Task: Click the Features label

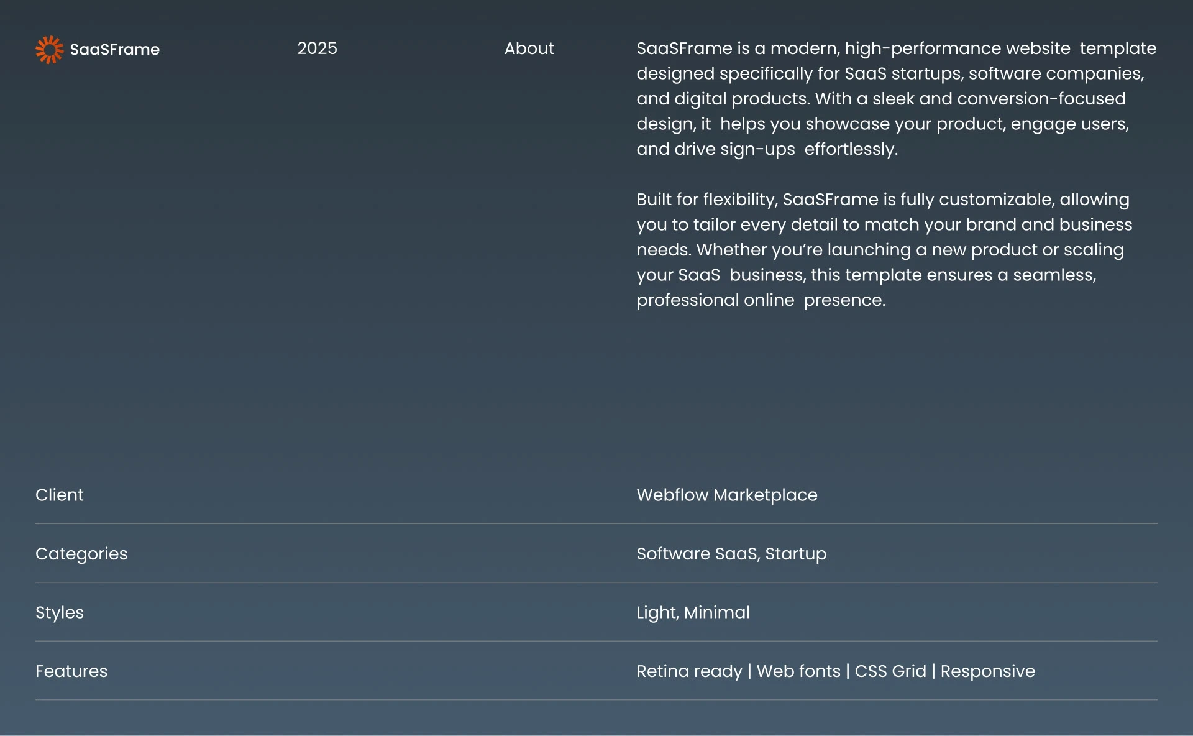Action: click(71, 671)
